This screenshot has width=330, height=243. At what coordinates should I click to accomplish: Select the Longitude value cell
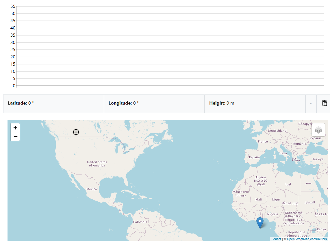click(154, 103)
